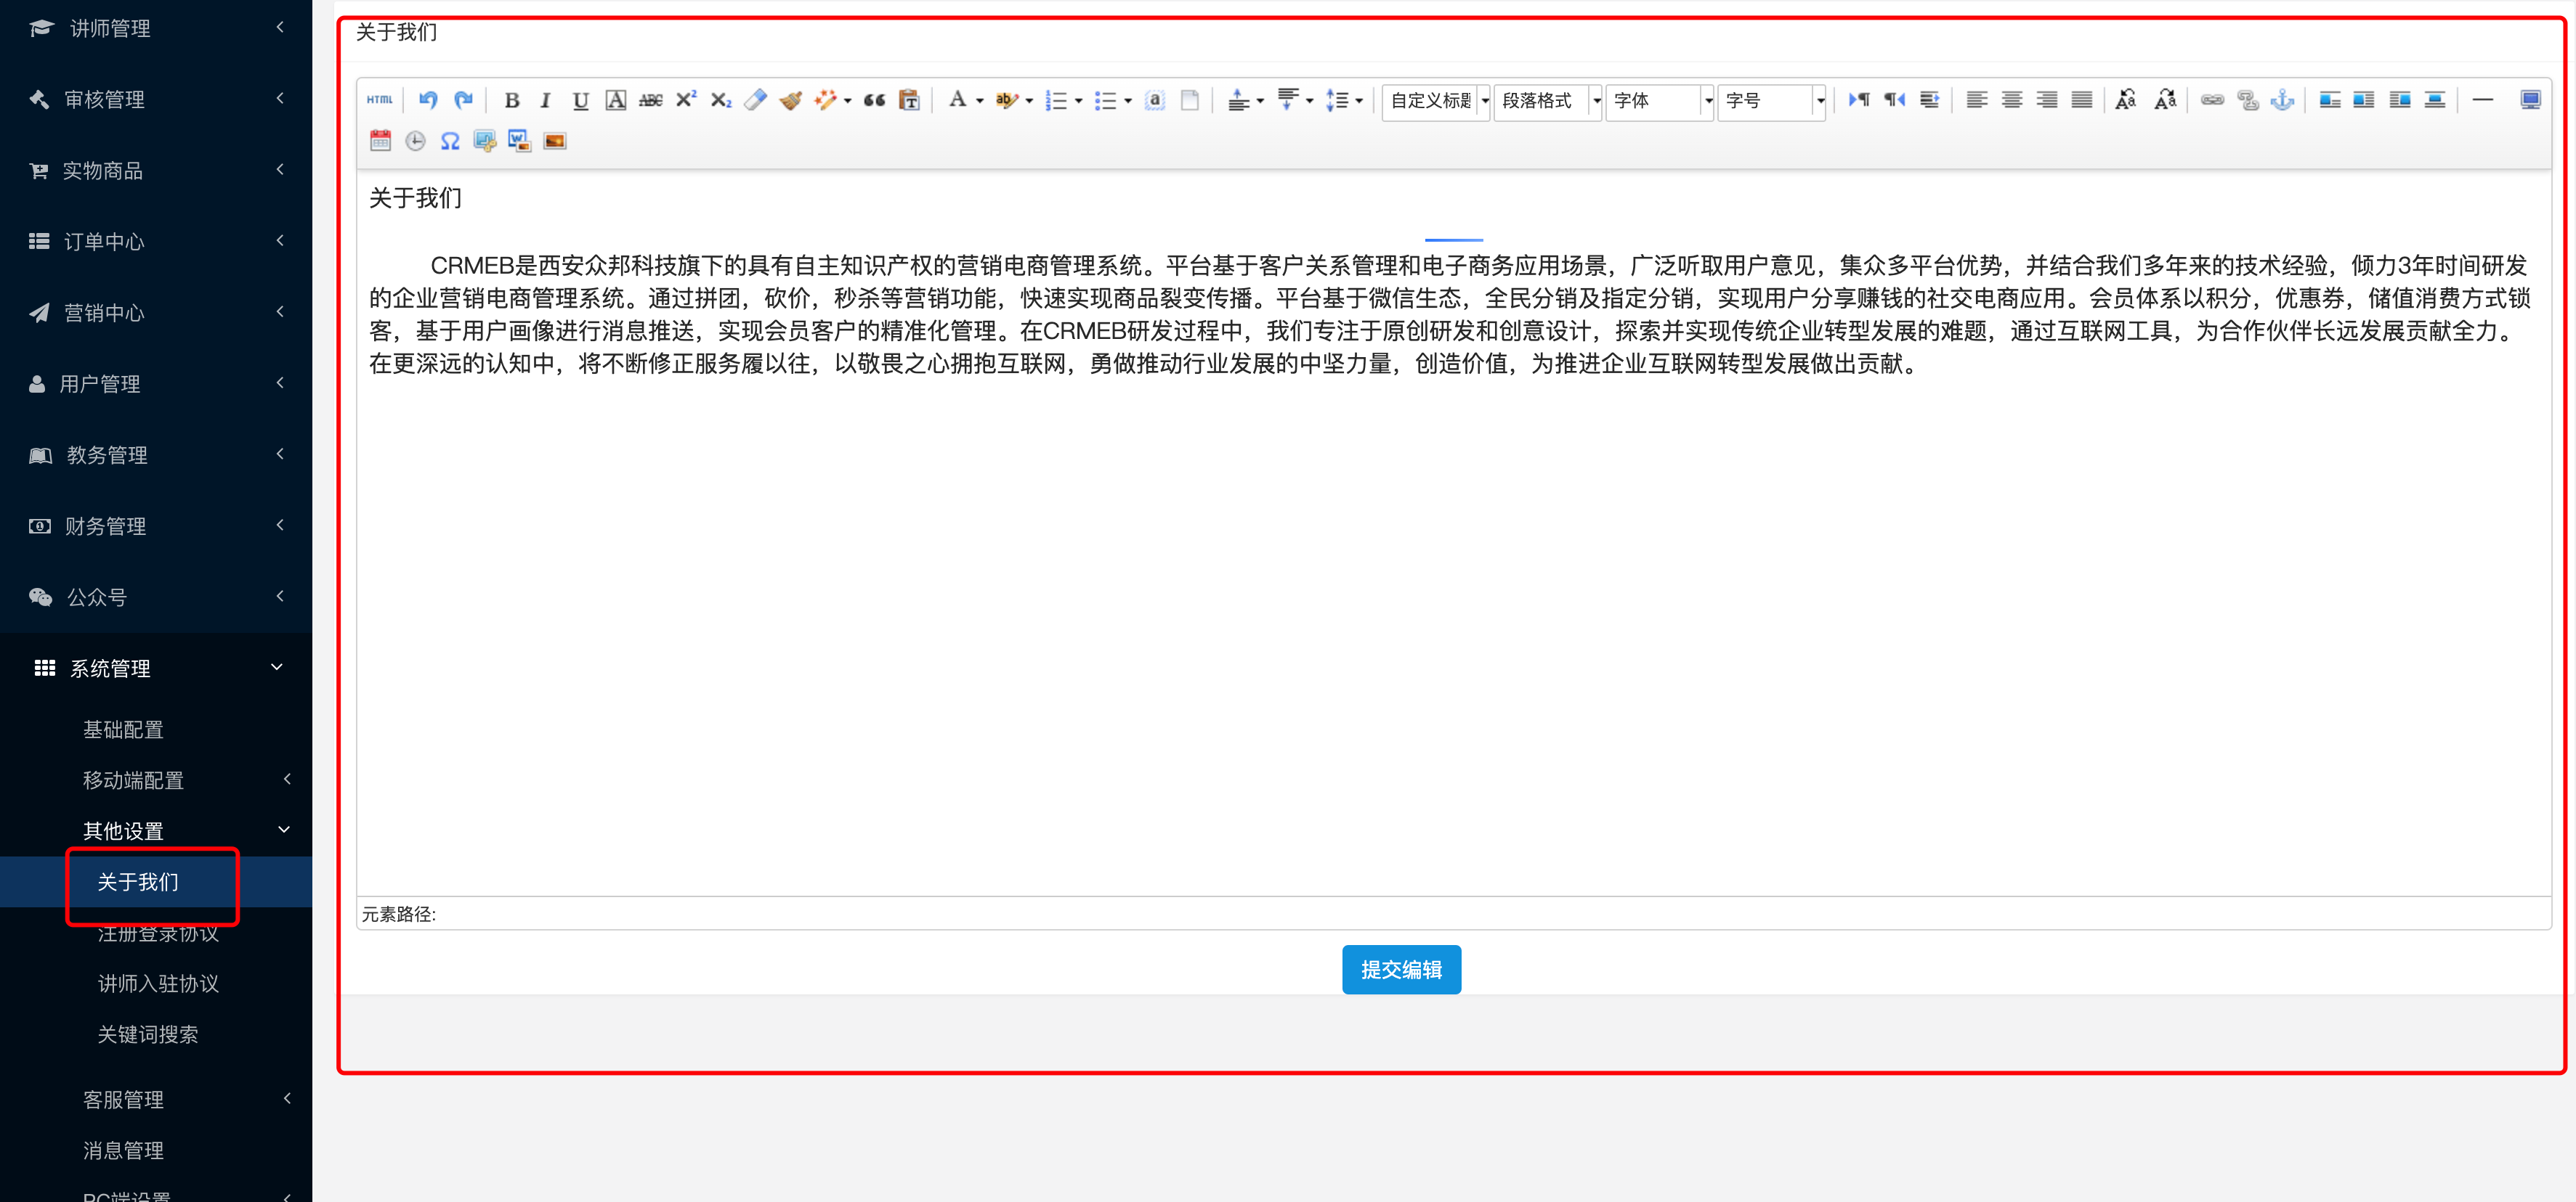Insert current date from calendar icon
Viewport: 2576px width, 1202px height.
click(x=381, y=141)
